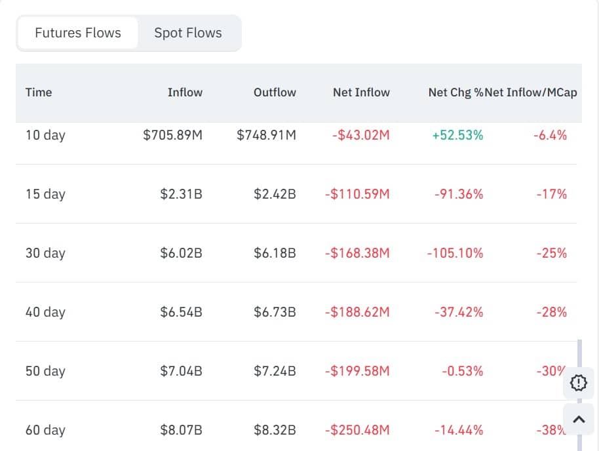Select the Net Inflow column header

(361, 92)
